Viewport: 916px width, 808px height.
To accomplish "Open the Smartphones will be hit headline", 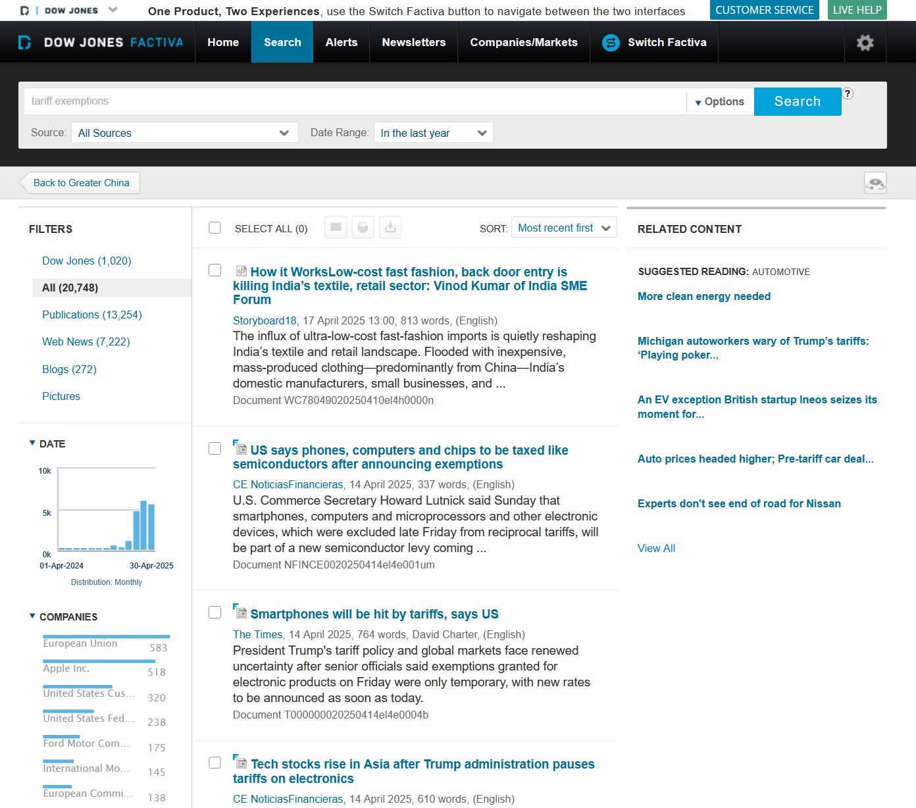I will (374, 615).
